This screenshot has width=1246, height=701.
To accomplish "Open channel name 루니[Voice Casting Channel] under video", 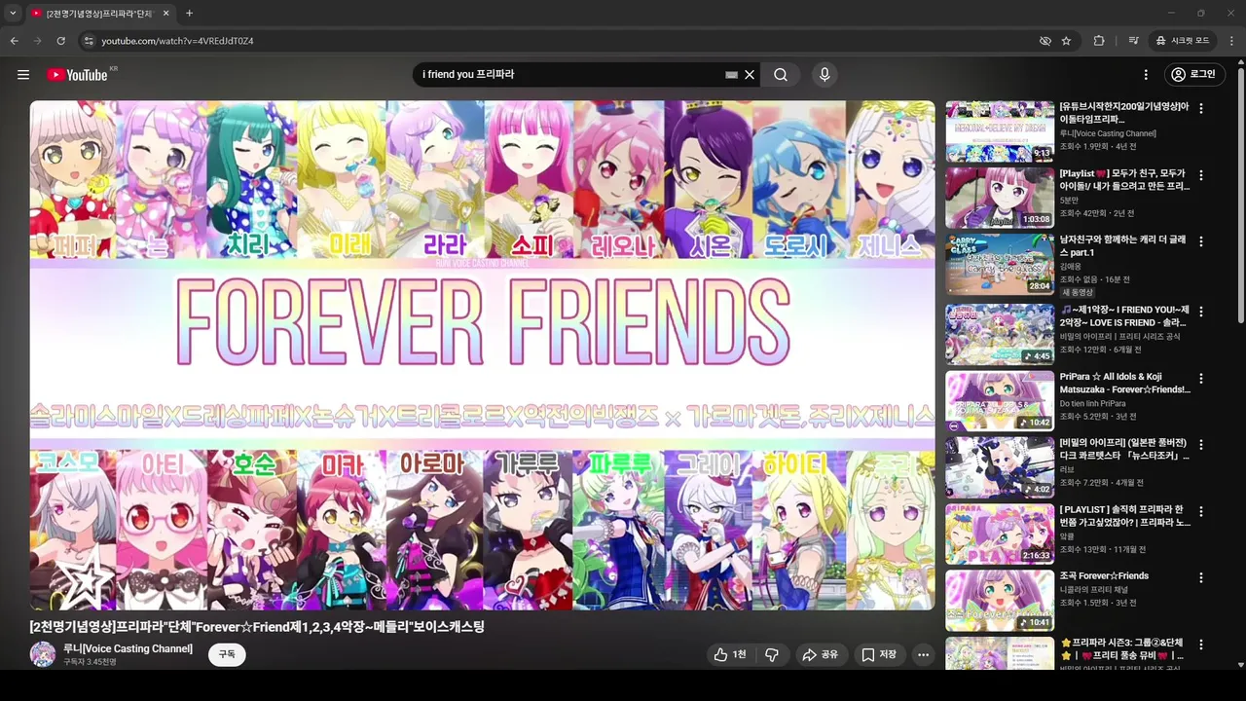I will 128,648.
